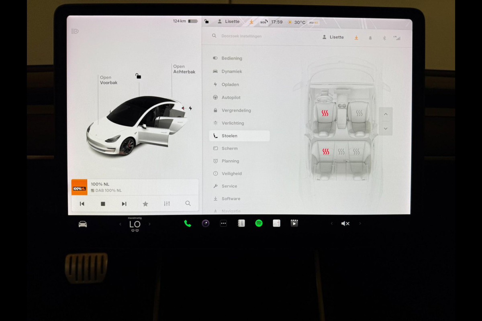482x321 pixels.
Task: Unmute using the muted speaker icon
Action: 345,223
